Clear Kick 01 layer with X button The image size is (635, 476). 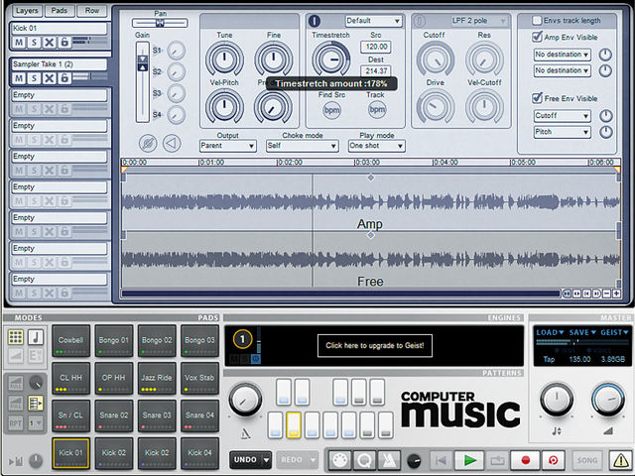click(50, 42)
